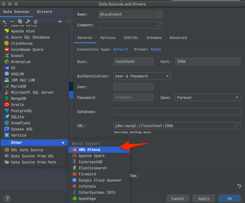The width and height of the screenshot is (245, 203).
Task: Open the Authentication dropdown
Action: [x=142, y=76]
